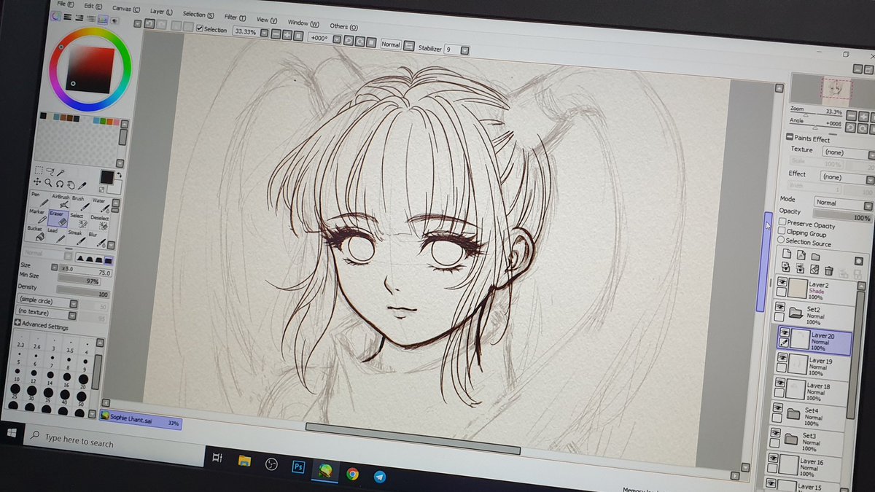The height and width of the screenshot is (492, 875).
Task: Select the Marker tool
Action: (37, 216)
